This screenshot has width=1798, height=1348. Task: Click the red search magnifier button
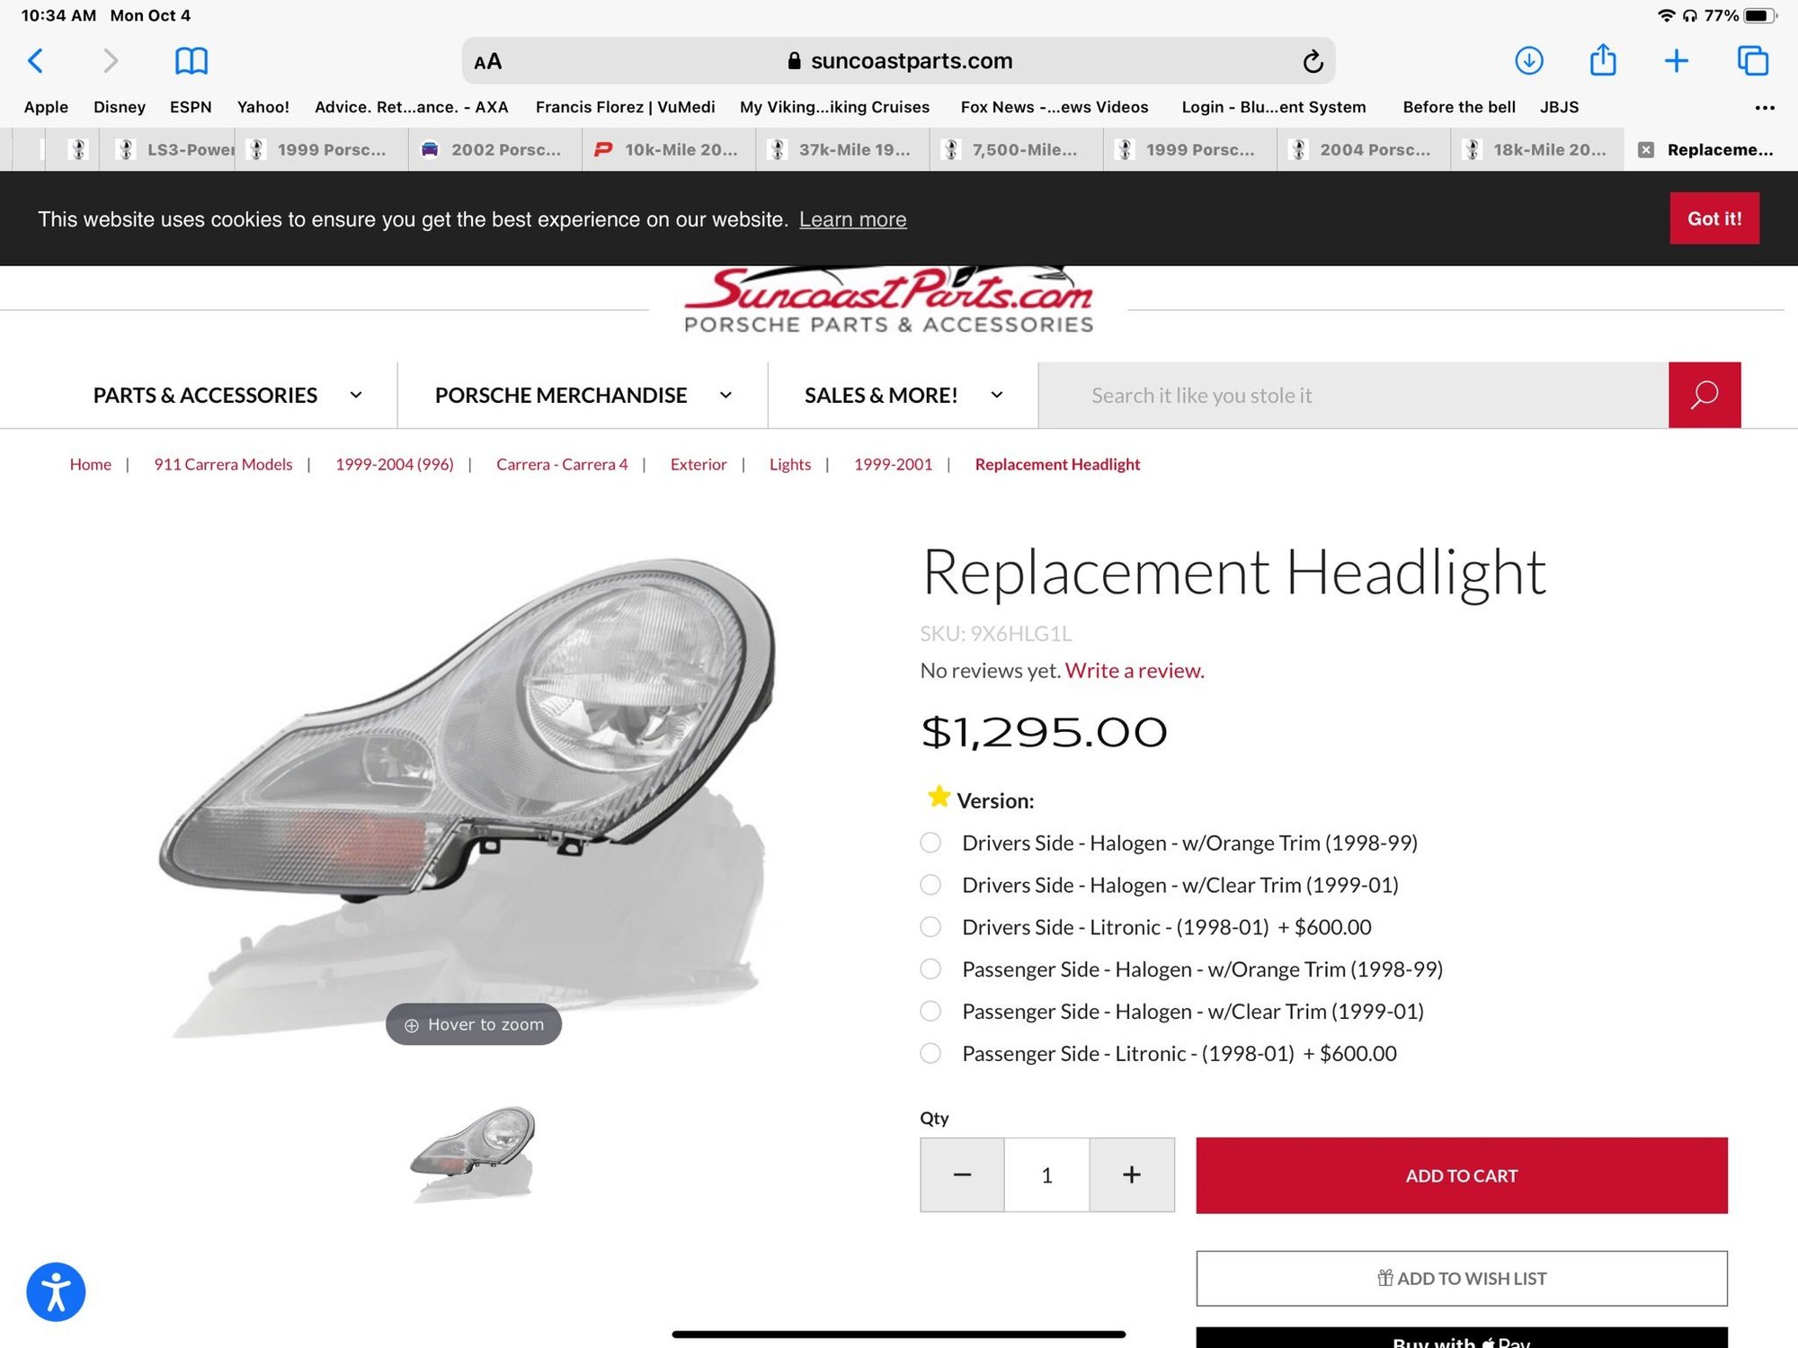click(1705, 395)
